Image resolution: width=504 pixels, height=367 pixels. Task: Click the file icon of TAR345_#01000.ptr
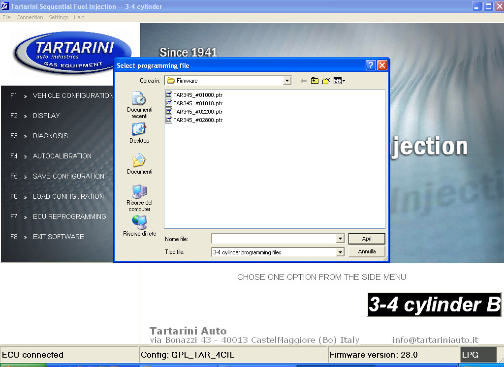[169, 95]
